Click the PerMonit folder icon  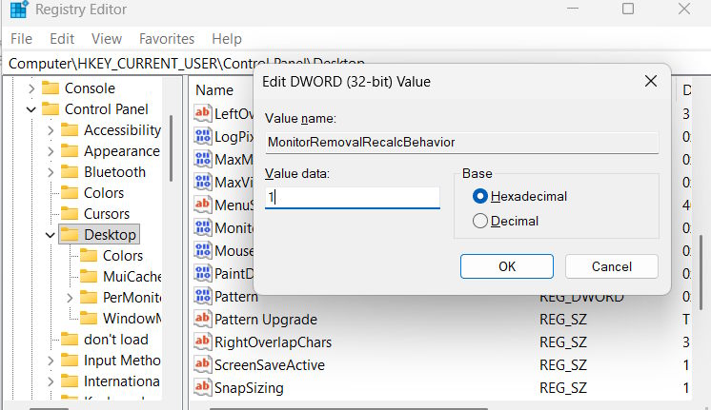(x=89, y=298)
